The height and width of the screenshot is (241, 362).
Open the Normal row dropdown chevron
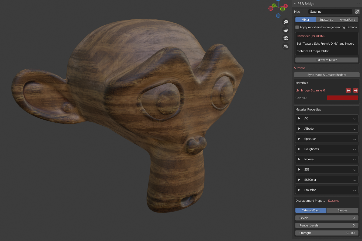(354, 160)
